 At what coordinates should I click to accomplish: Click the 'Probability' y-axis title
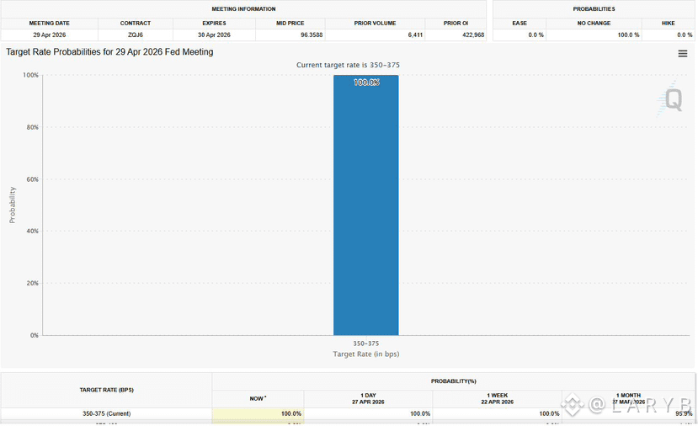(13, 205)
